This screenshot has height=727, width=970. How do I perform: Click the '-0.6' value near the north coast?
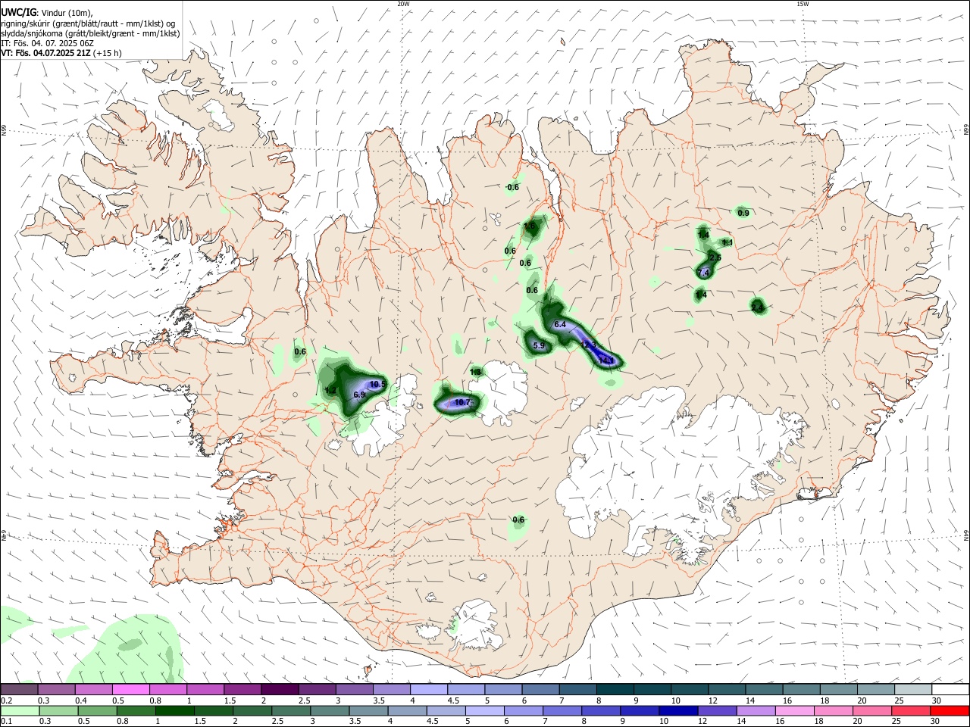point(512,187)
